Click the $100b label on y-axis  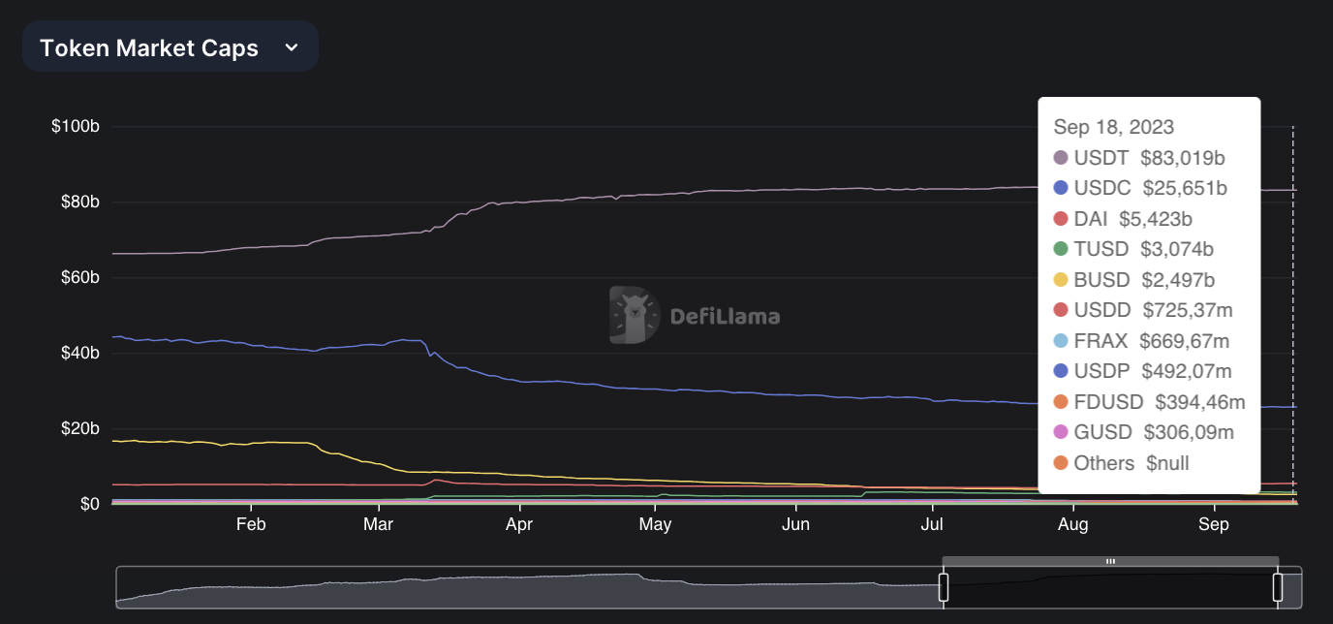[76, 127]
